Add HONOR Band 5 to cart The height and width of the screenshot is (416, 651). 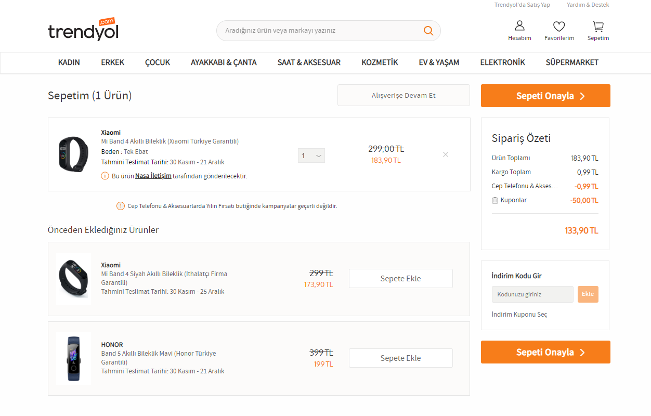[x=400, y=358]
